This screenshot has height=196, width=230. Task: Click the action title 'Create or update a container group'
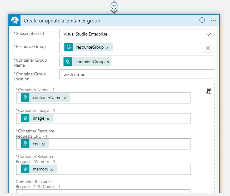62,21
